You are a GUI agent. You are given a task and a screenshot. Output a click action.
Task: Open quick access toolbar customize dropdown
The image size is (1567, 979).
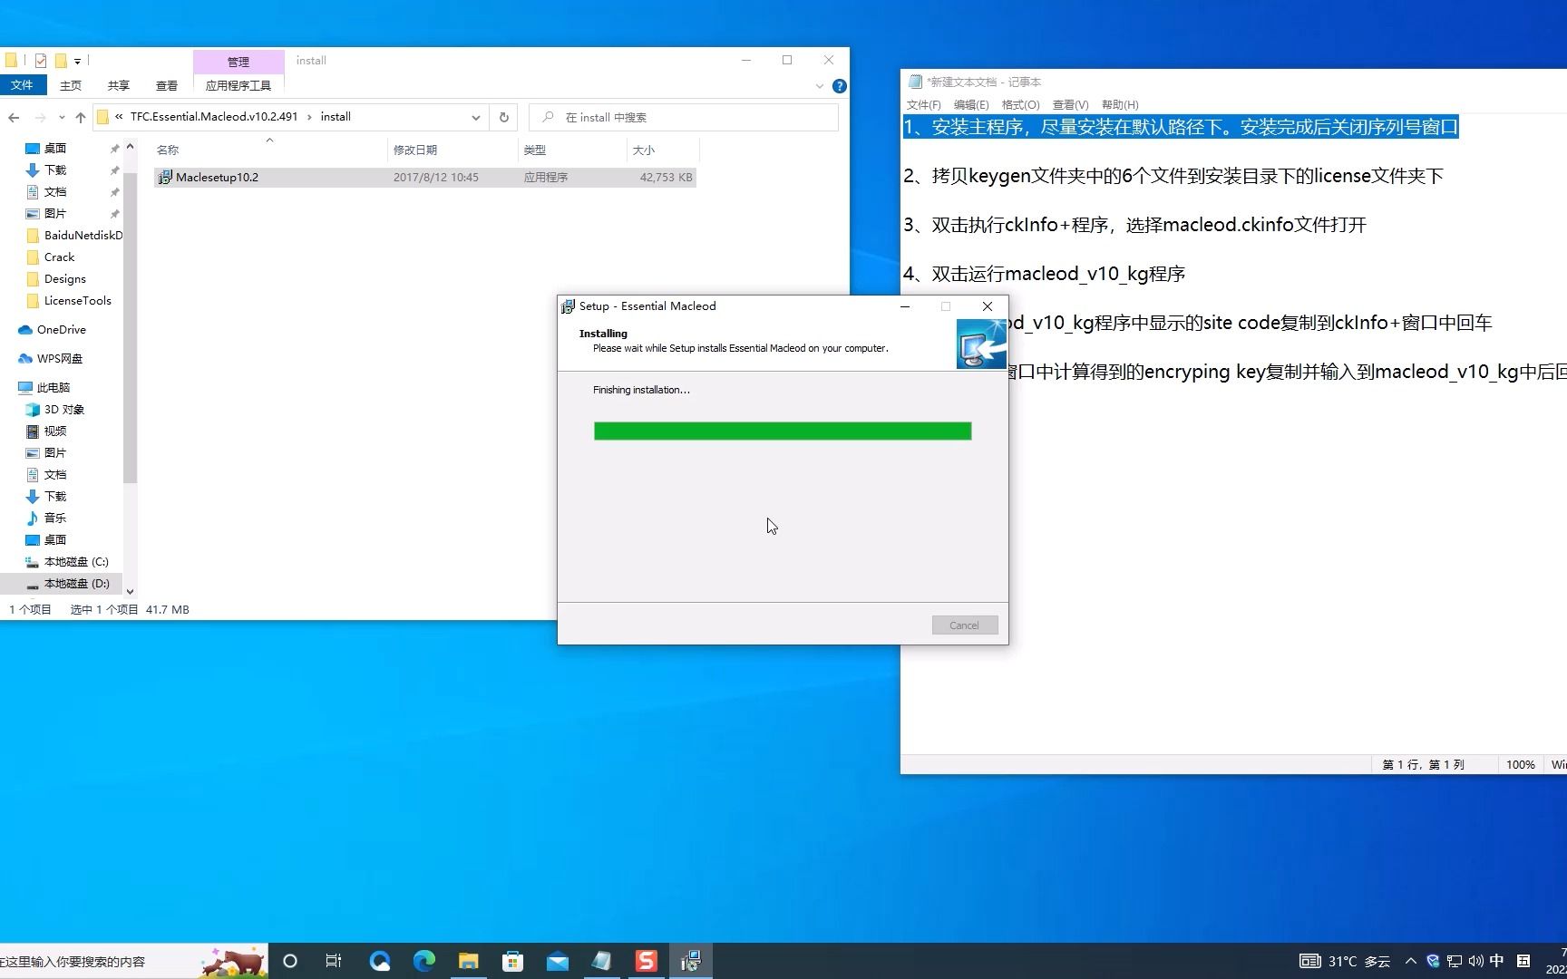(x=77, y=61)
